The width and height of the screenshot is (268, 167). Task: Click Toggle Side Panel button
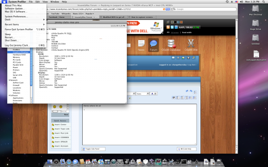pos(93,149)
